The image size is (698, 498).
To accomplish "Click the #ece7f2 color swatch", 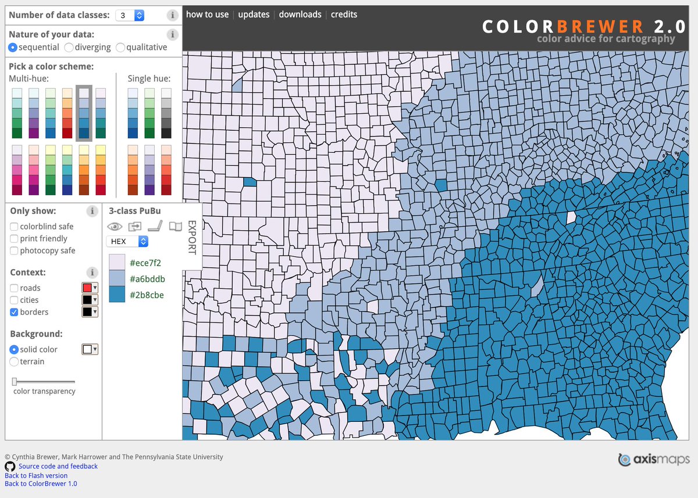I will point(117,262).
